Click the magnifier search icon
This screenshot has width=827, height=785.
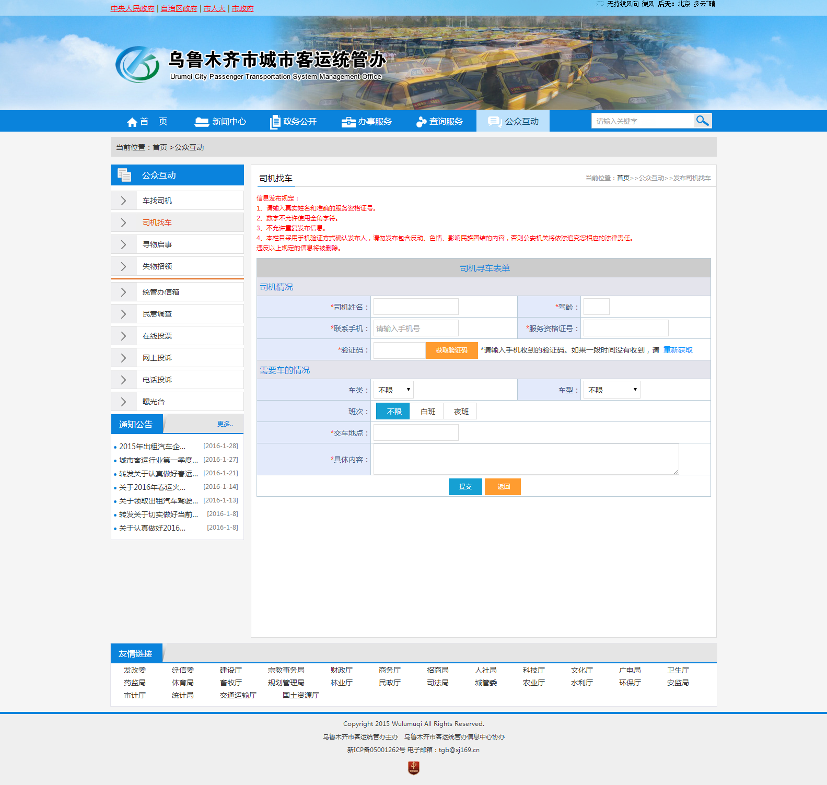(x=702, y=121)
